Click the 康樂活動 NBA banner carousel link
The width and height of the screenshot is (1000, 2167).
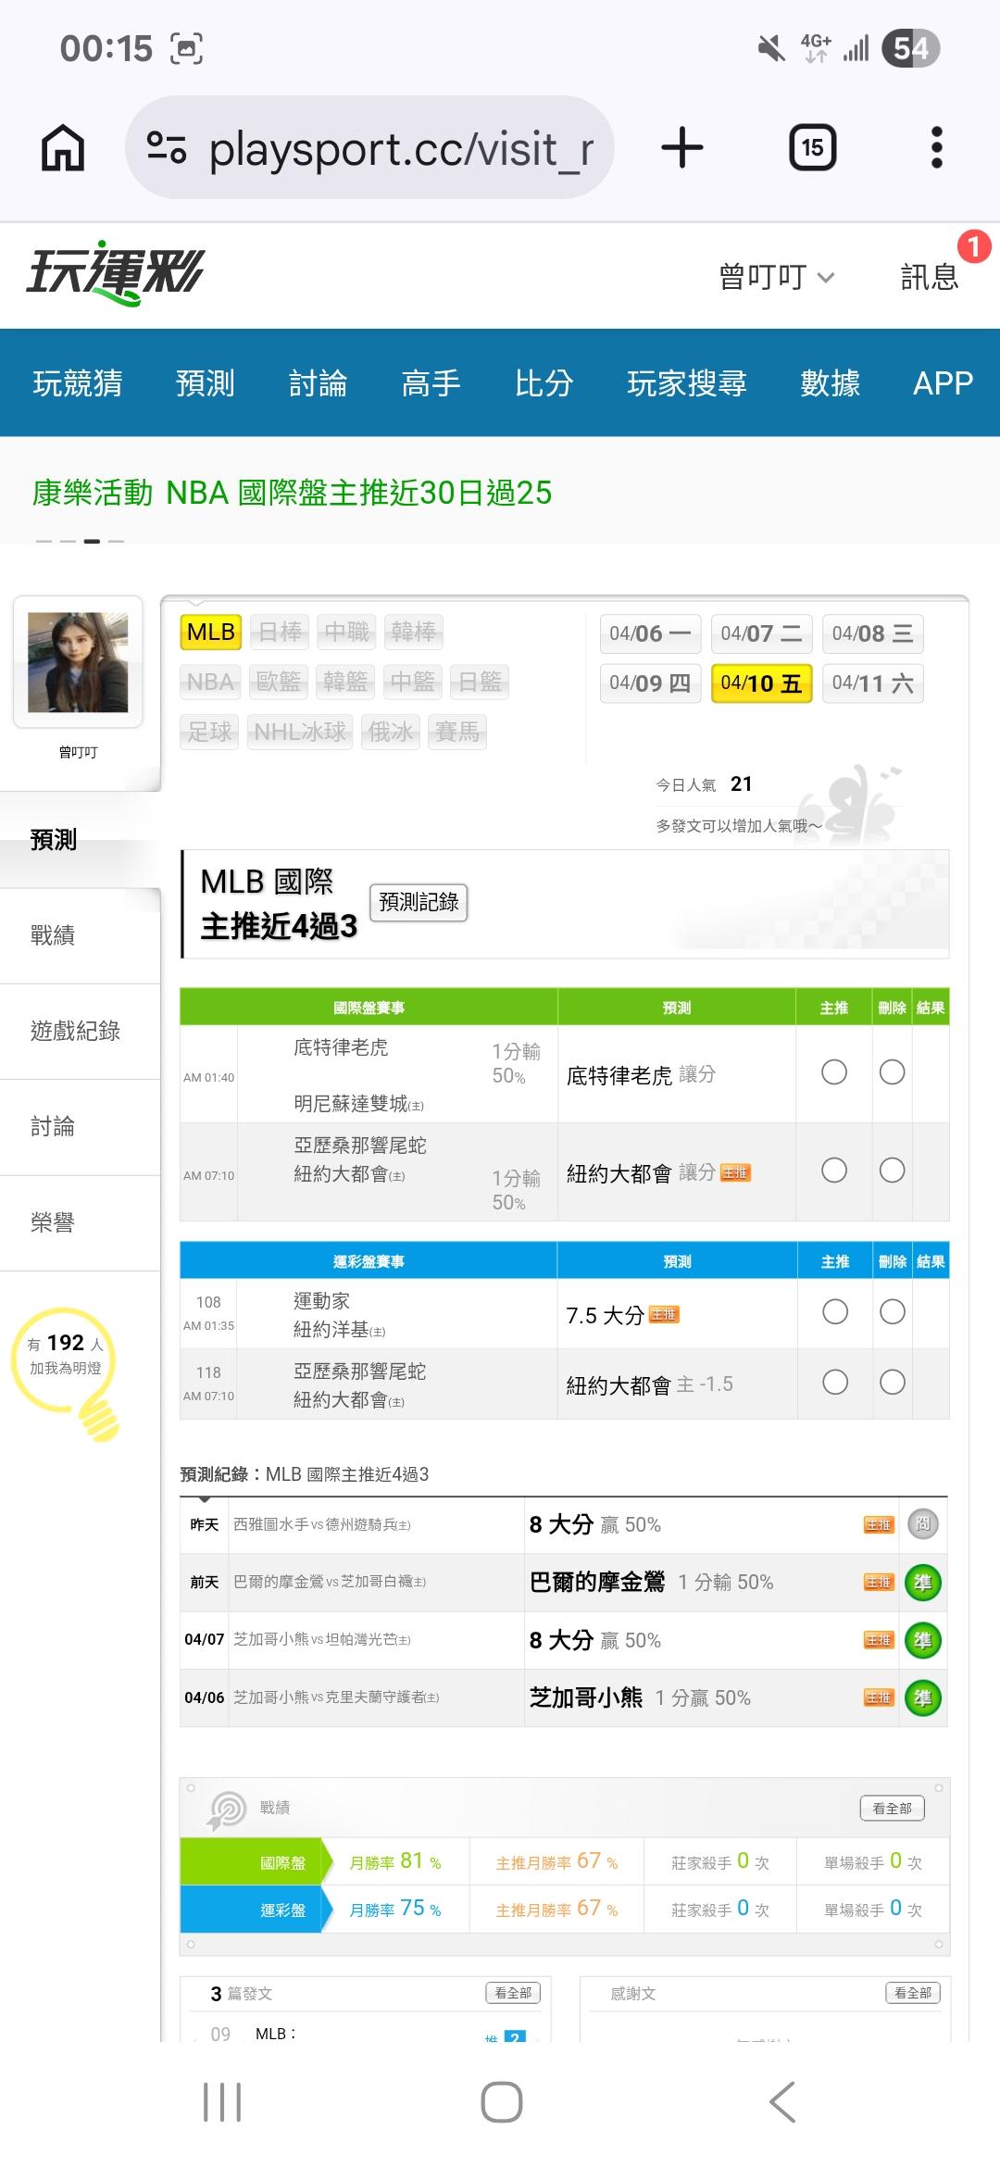[292, 493]
